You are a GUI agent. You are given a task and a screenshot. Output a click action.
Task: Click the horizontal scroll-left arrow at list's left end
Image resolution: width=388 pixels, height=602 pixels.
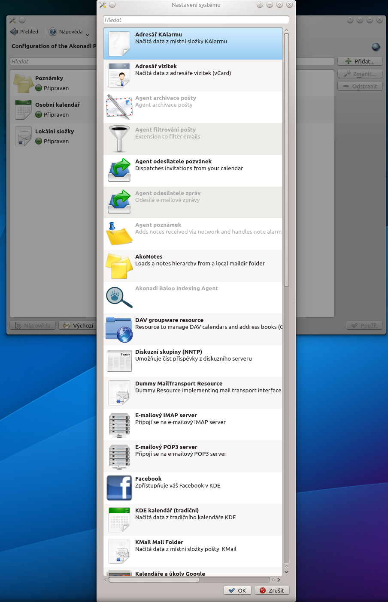(106, 580)
